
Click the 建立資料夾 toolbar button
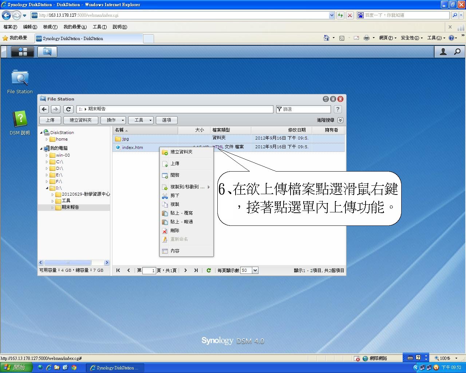click(81, 120)
